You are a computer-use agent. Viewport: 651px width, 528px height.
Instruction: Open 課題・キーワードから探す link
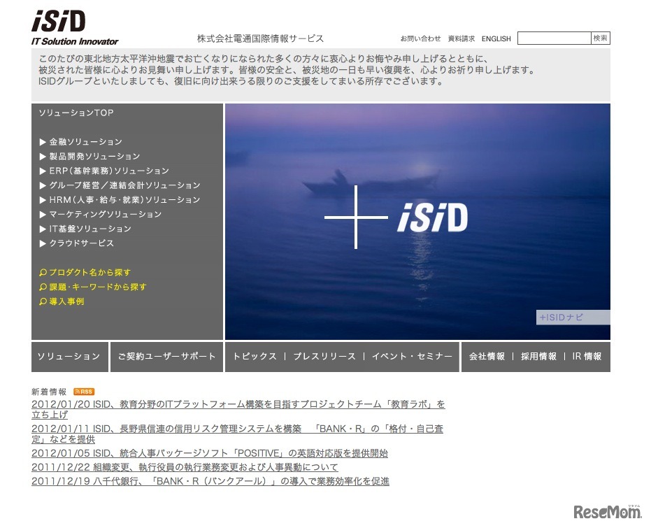pos(98,287)
